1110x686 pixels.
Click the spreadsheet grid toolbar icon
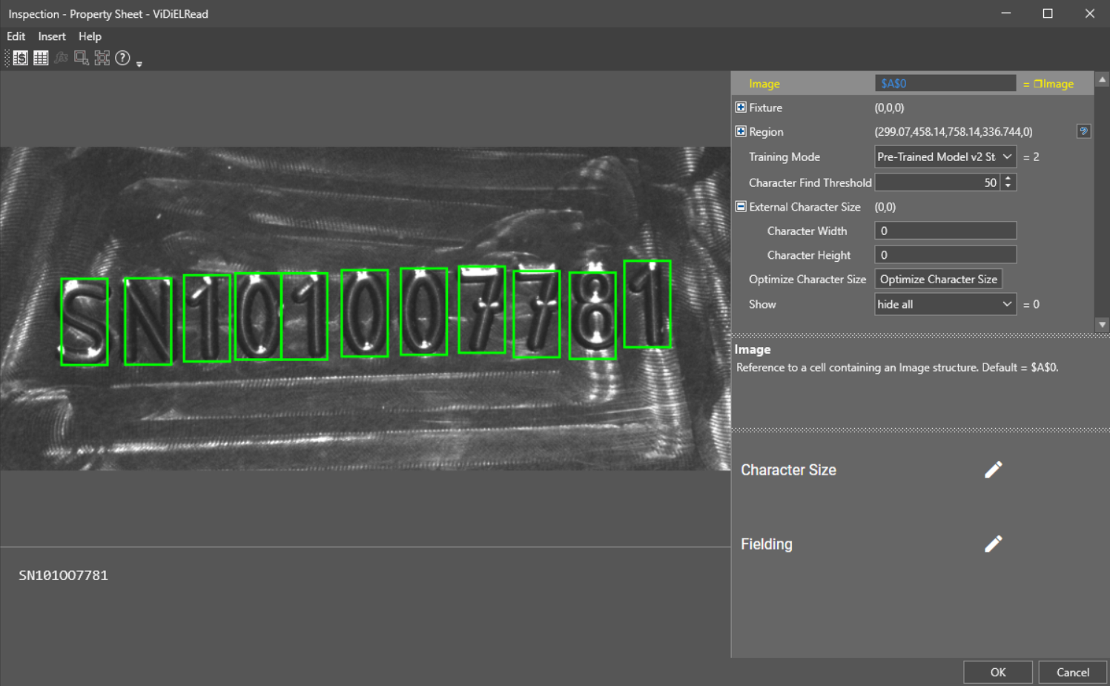(41, 58)
